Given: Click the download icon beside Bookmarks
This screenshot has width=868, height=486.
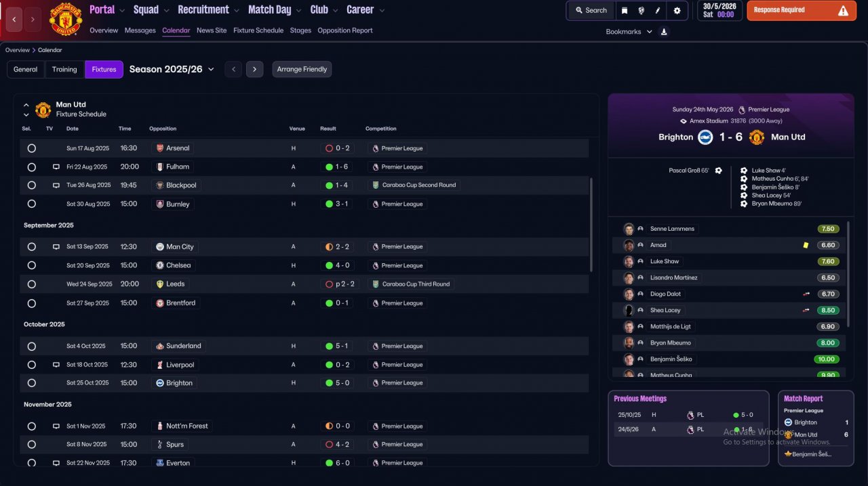Looking at the screenshot, I should 664,31.
